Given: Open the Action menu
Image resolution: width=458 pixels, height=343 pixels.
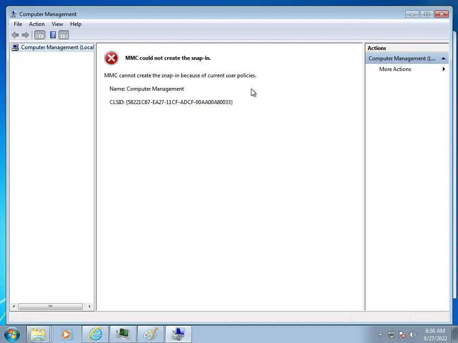Looking at the screenshot, I should (x=37, y=24).
